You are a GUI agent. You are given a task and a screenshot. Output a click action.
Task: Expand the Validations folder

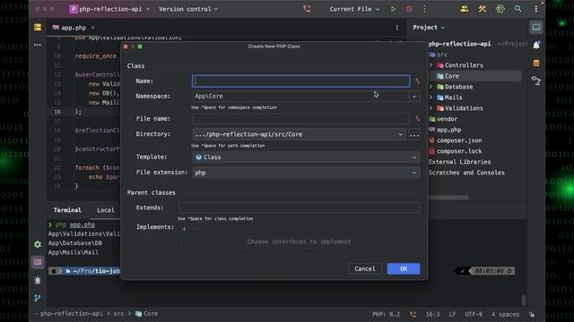(430, 108)
